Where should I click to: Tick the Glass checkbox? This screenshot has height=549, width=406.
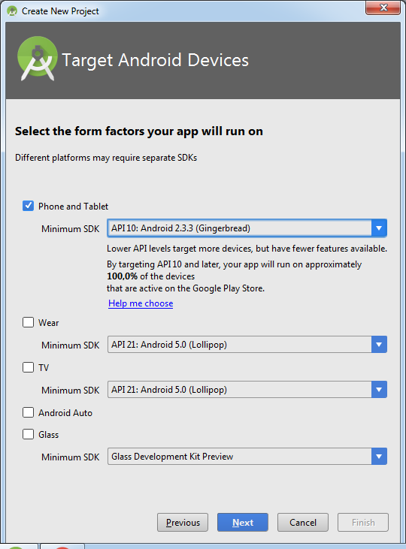point(28,434)
